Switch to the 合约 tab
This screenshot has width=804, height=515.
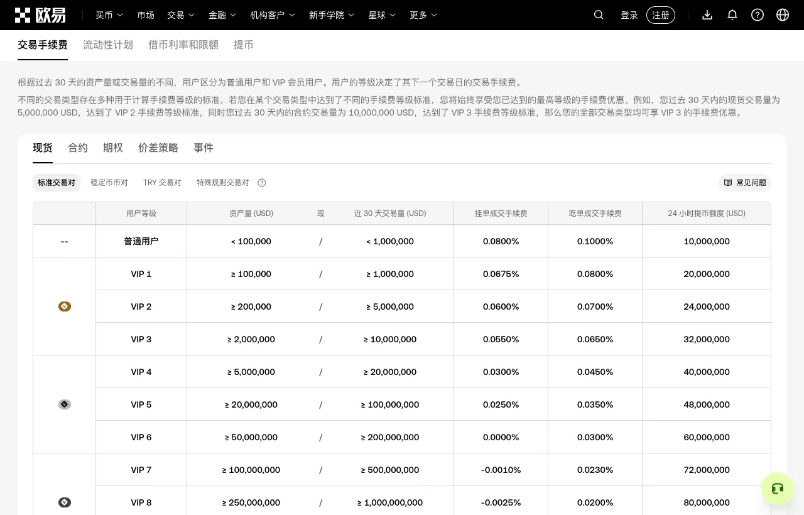[78, 148]
